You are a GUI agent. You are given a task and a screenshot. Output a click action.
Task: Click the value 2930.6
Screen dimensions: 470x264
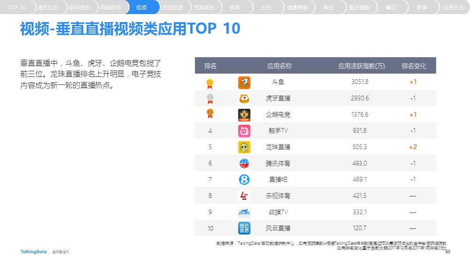(x=360, y=98)
